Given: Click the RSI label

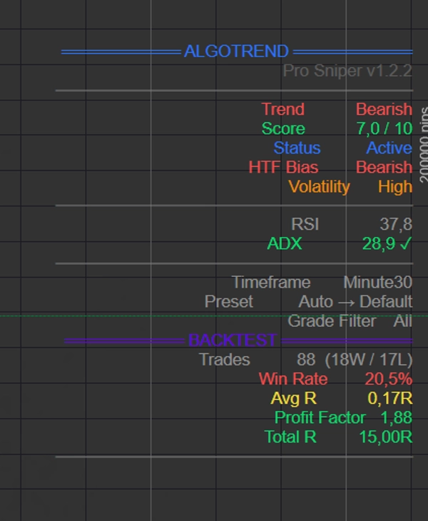Looking at the screenshot, I should [x=305, y=224].
